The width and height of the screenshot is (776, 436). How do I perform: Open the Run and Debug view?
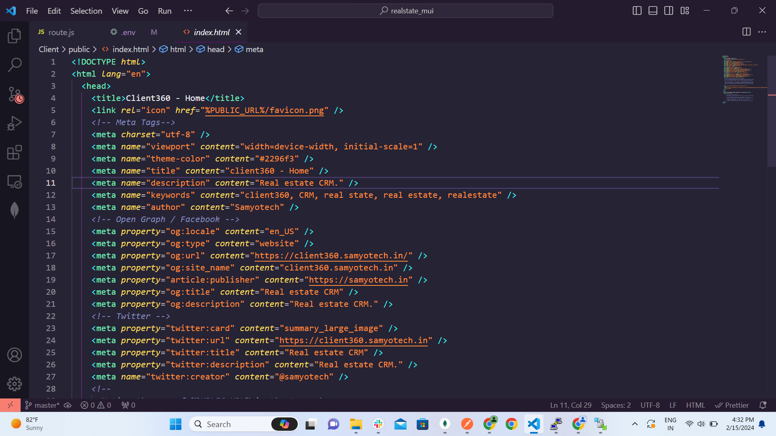pos(15,124)
